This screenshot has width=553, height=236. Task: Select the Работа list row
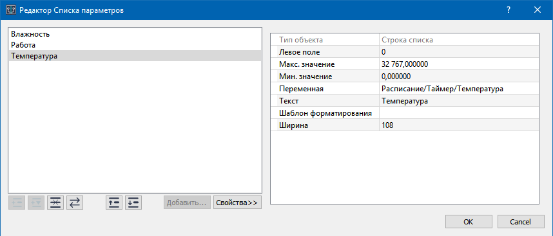click(135, 45)
